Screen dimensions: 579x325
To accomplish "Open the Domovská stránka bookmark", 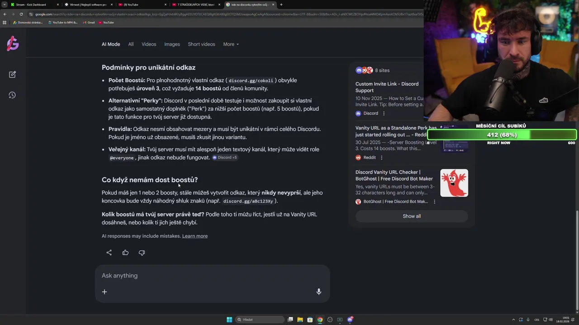I will coord(28,23).
